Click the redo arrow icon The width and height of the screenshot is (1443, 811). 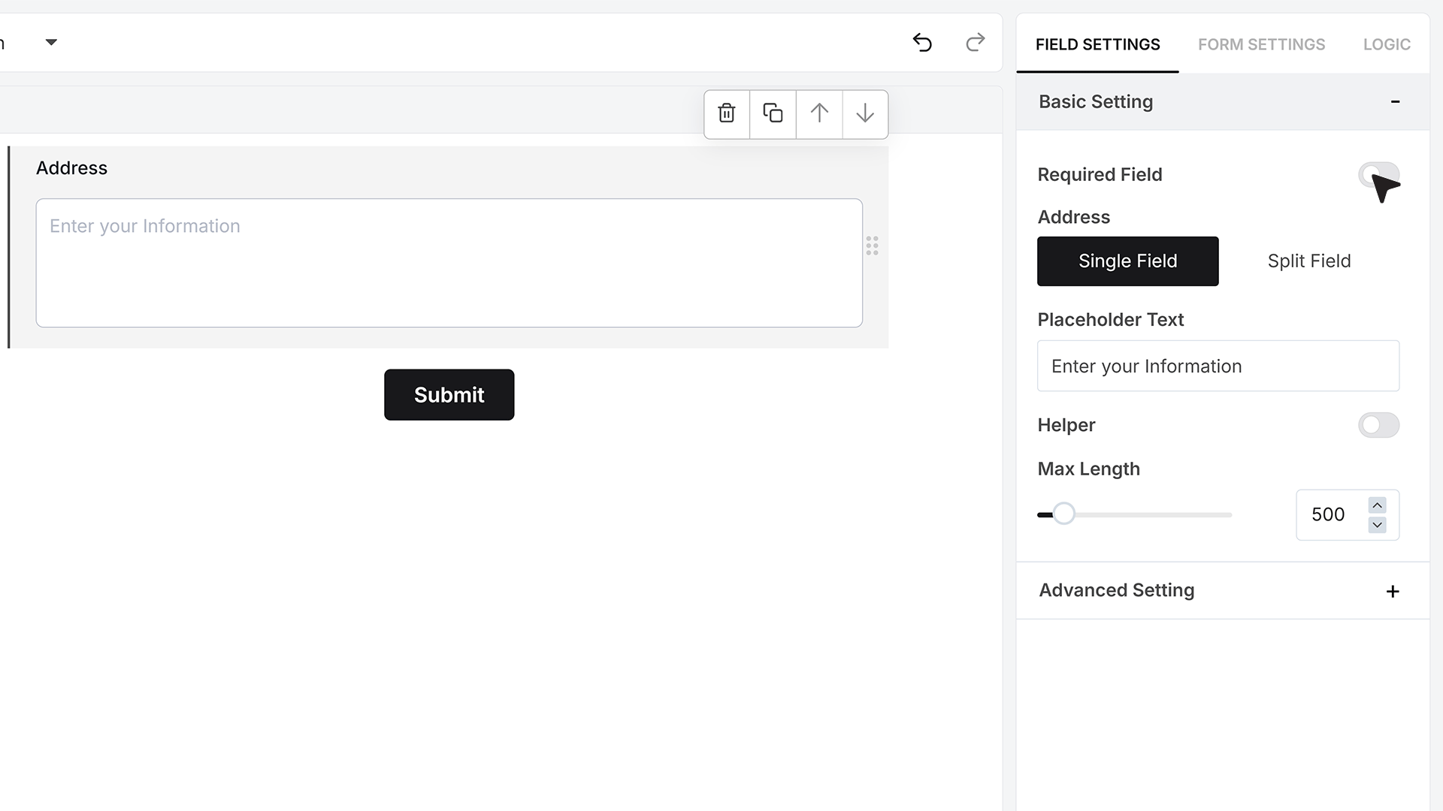(x=975, y=43)
